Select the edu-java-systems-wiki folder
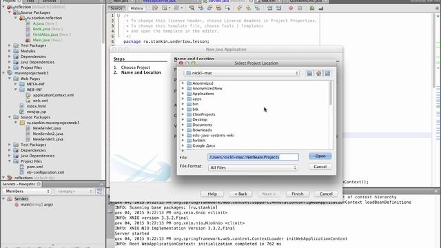Viewport: 441px width, 248px height. click(213, 135)
